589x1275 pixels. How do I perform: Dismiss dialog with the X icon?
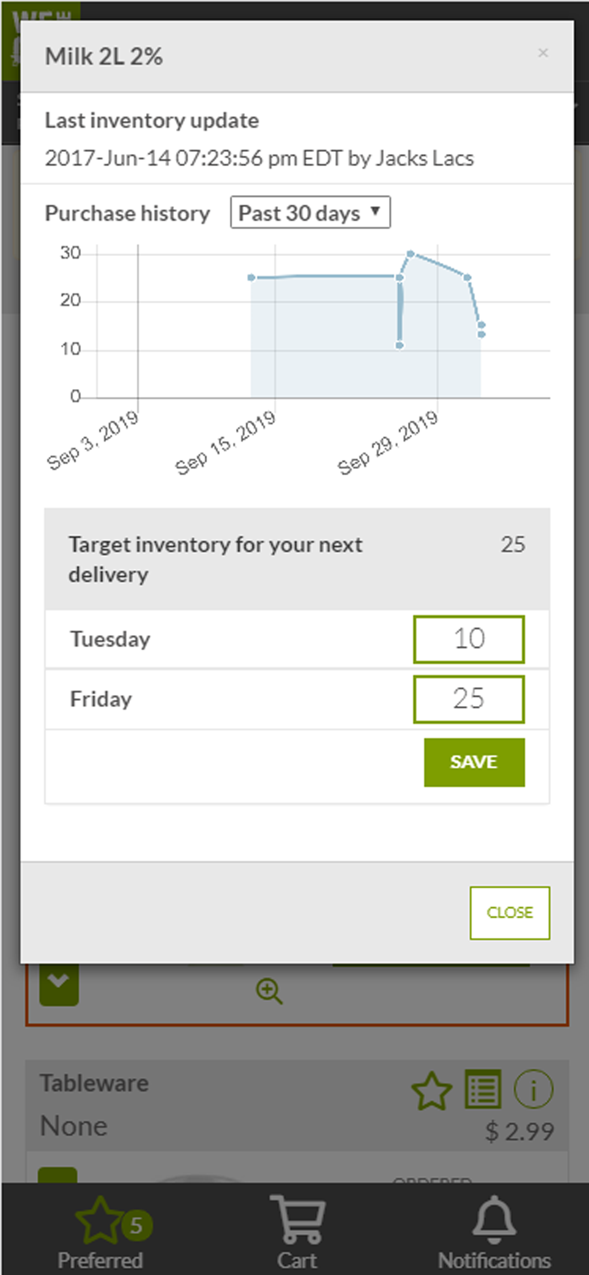543,53
